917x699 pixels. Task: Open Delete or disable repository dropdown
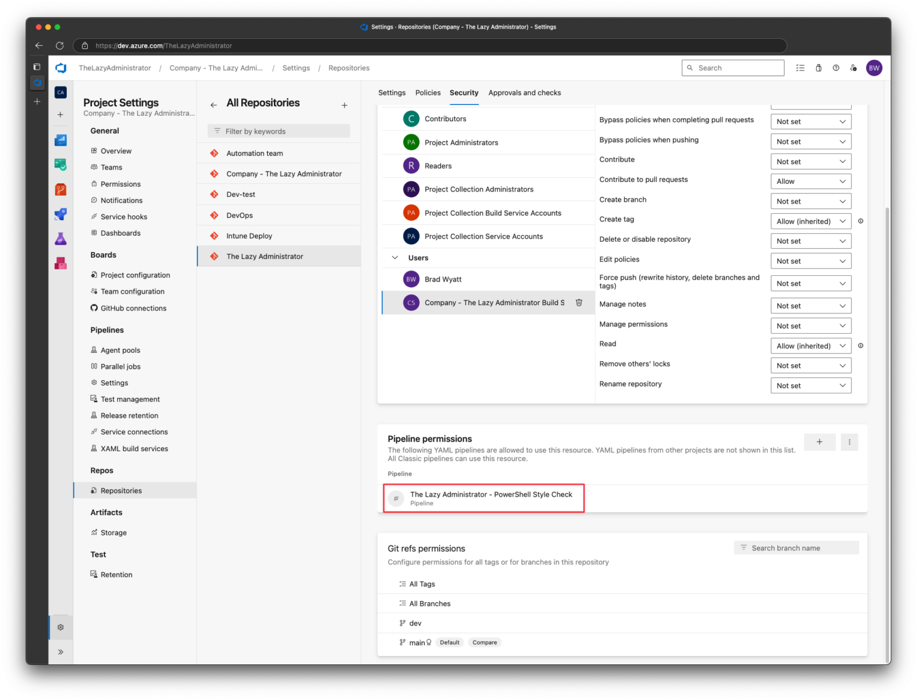[x=811, y=241]
